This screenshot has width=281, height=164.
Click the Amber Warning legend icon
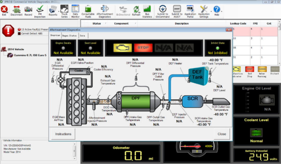tap(262, 69)
